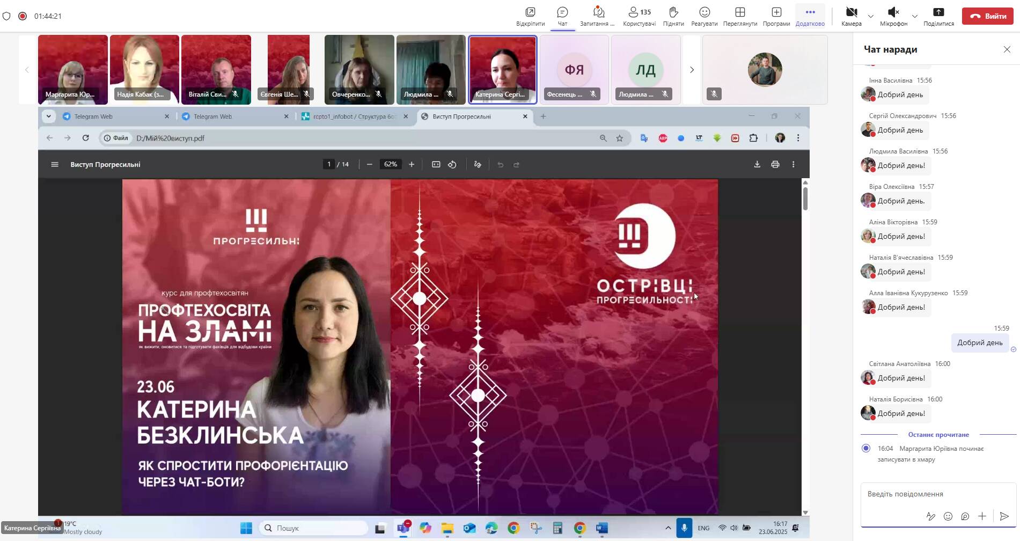
Task: Show hidden tray icons chevron
Action: [x=668, y=528]
